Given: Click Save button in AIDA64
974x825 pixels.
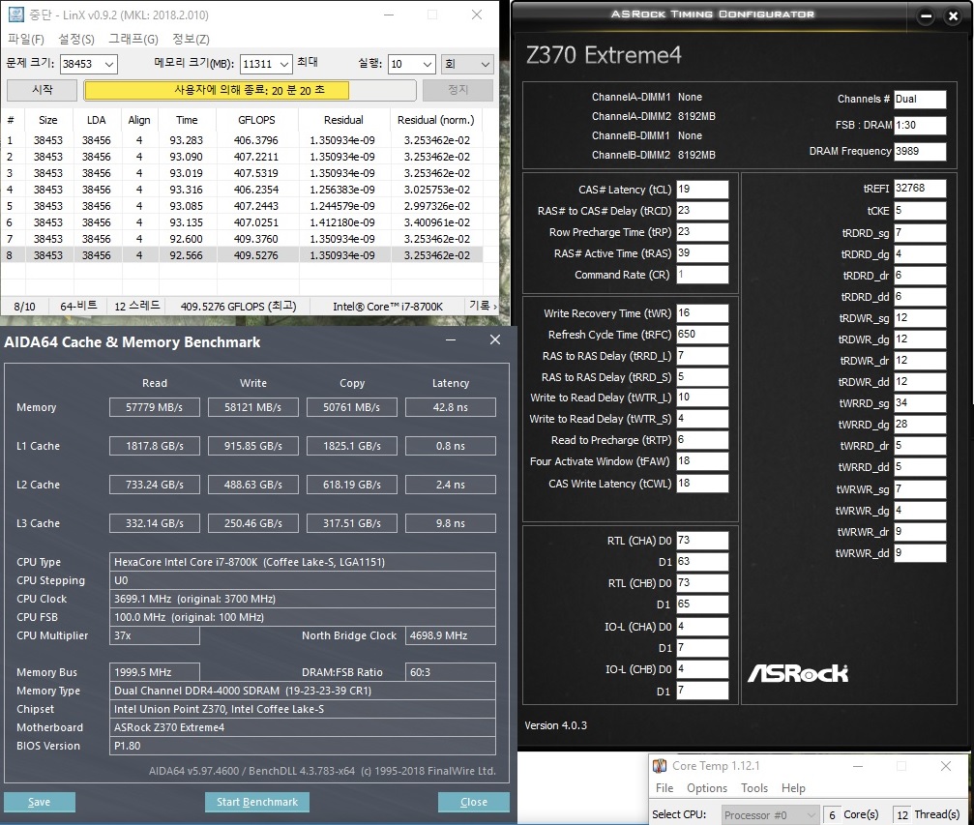Looking at the screenshot, I should [x=39, y=802].
